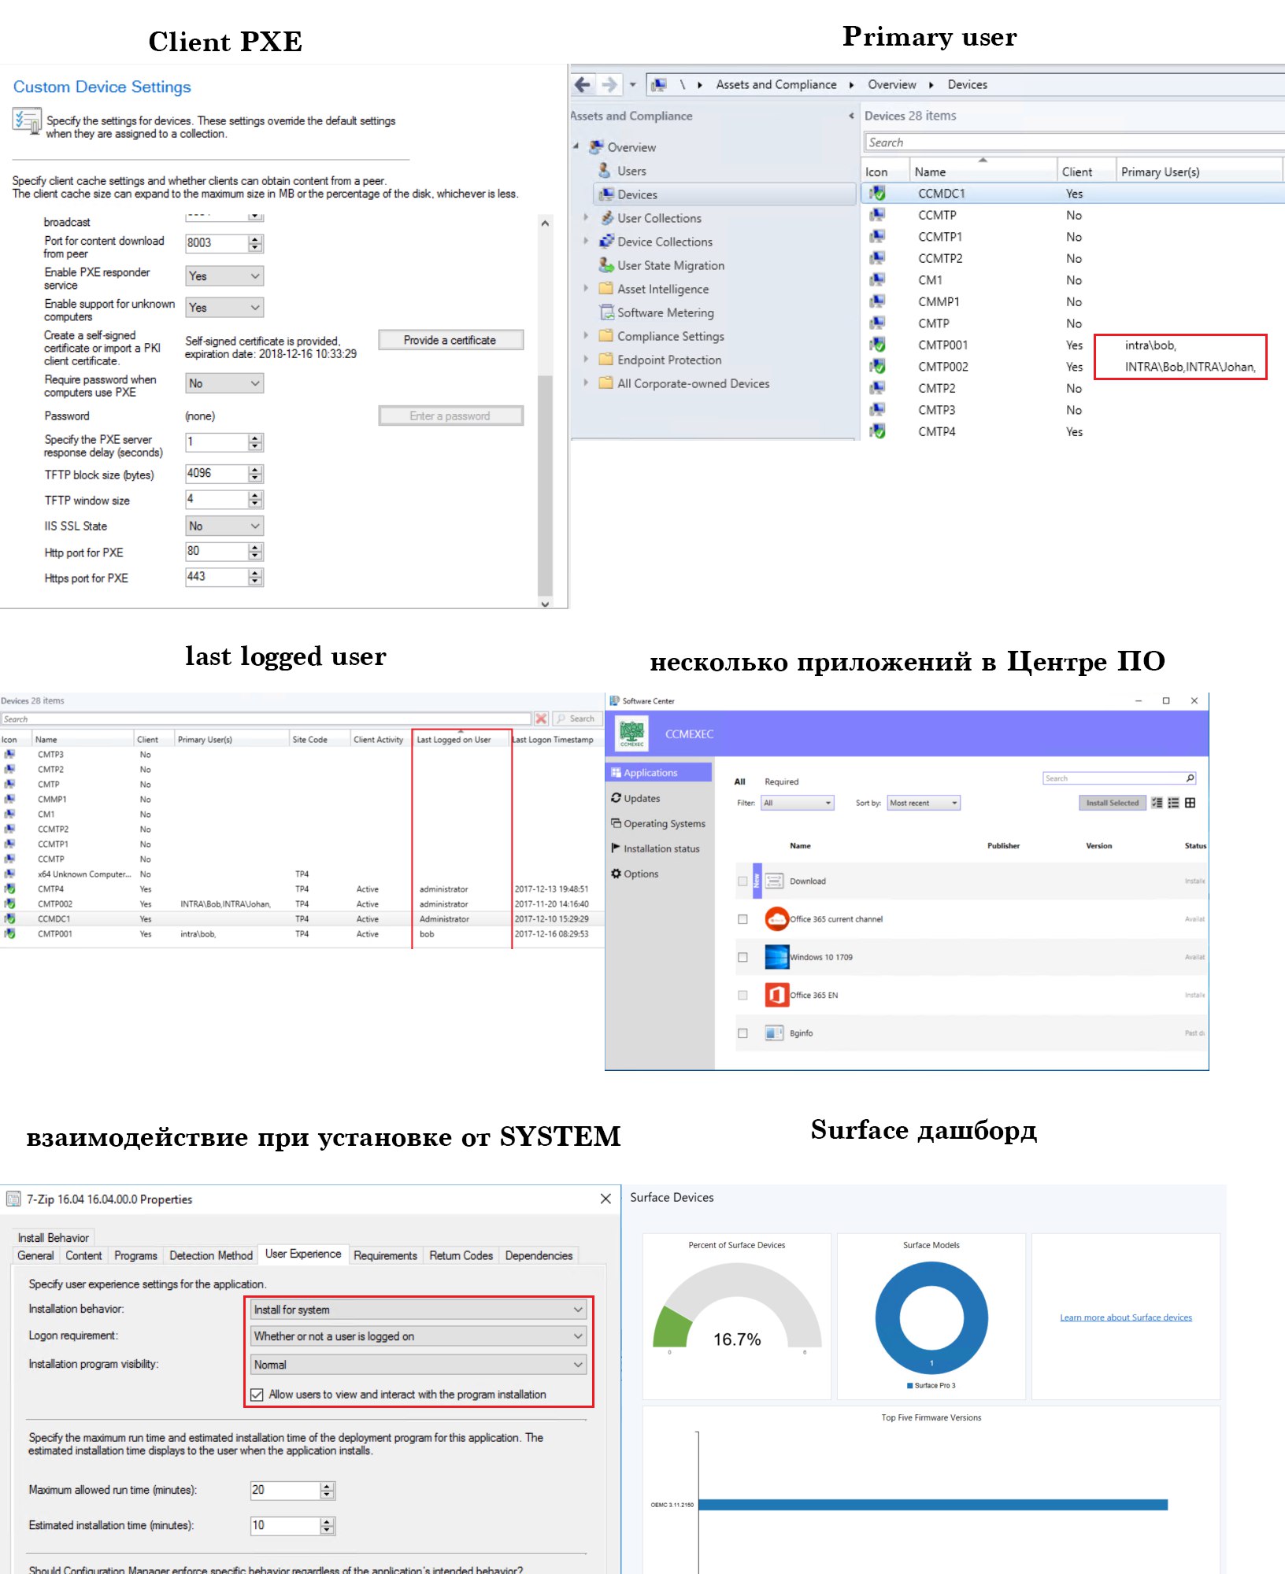Switch to the Detection Method tab
This screenshot has width=1285, height=1574.
[211, 1255]
